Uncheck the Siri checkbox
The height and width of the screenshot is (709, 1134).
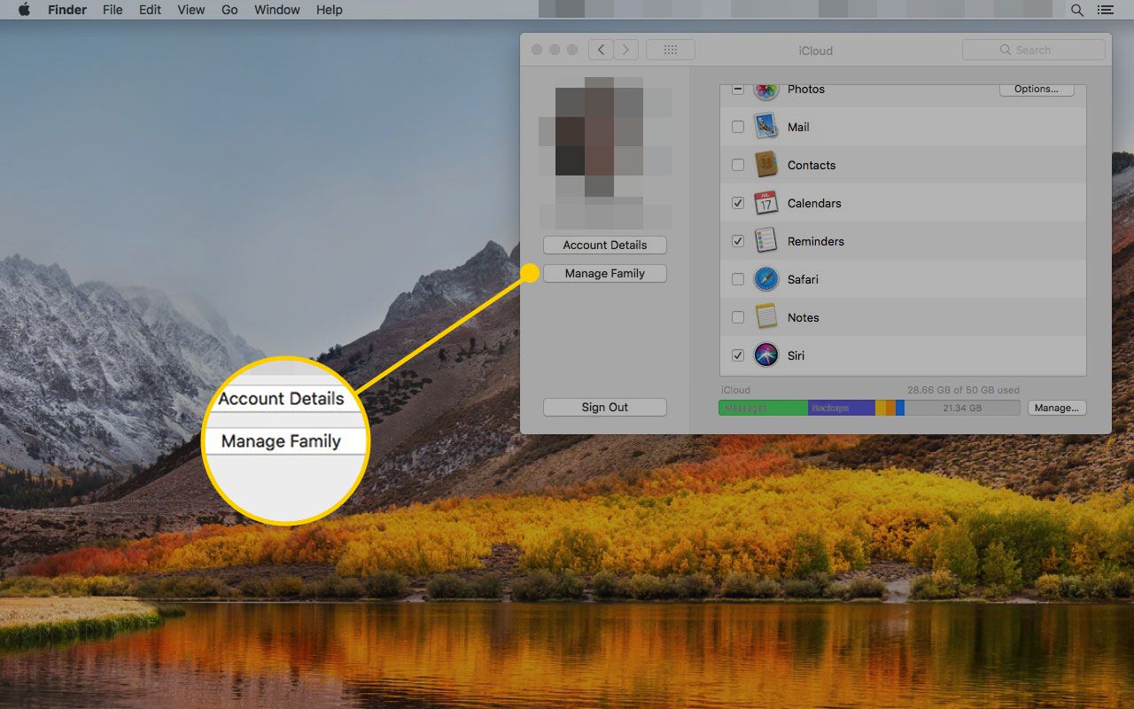point(738,355)
